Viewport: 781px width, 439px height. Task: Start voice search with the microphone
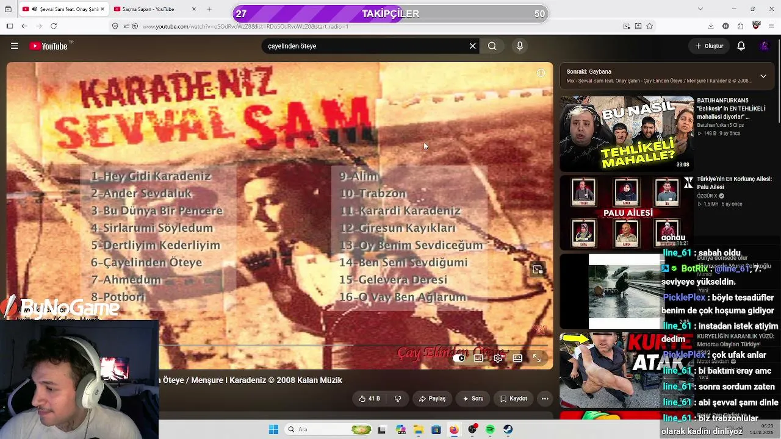click(520, 46)
